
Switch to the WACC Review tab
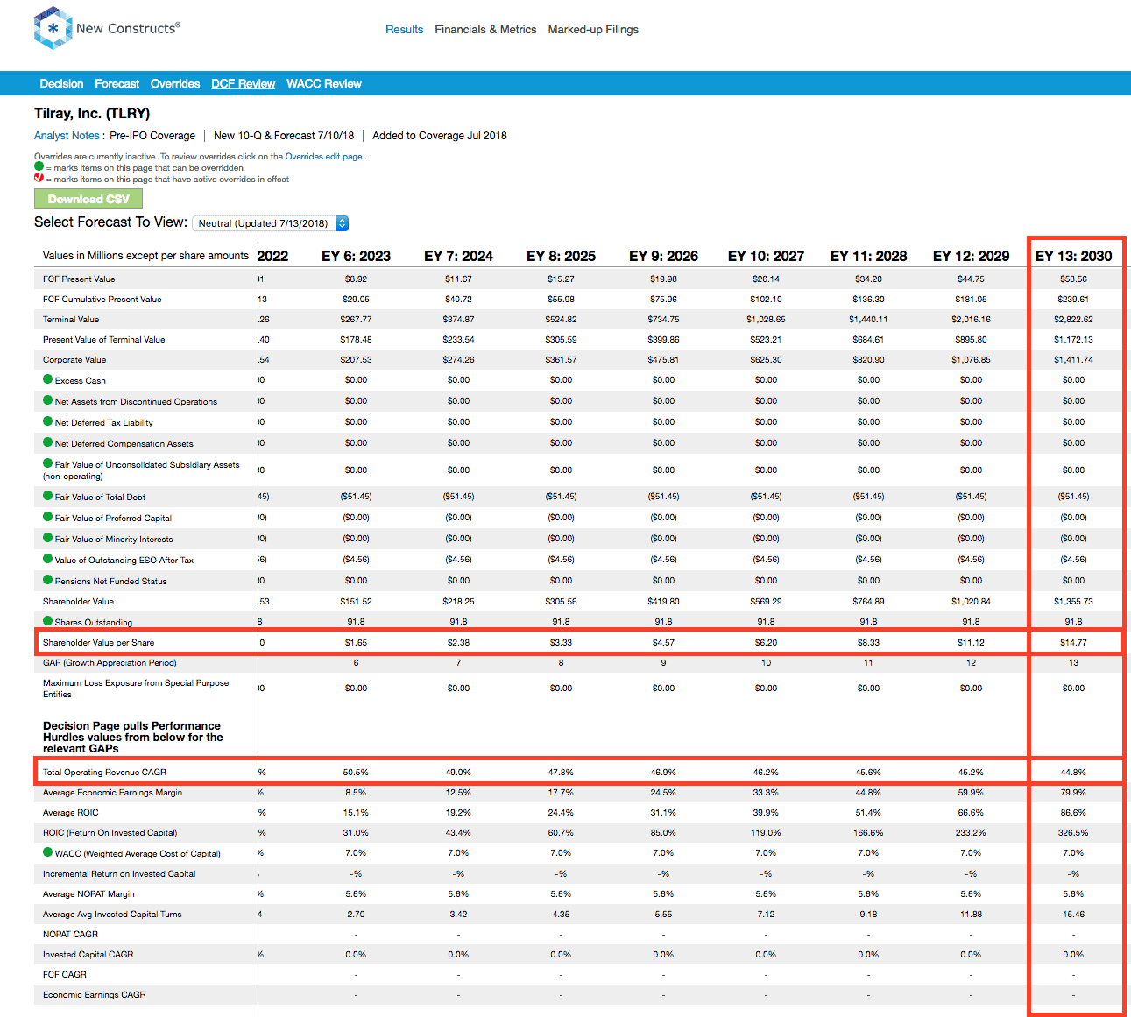click(324, 83)
